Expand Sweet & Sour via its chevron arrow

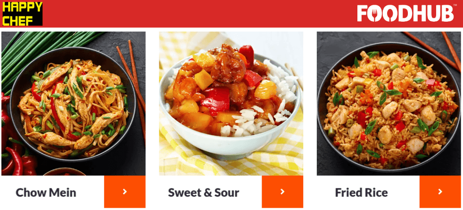282,192
